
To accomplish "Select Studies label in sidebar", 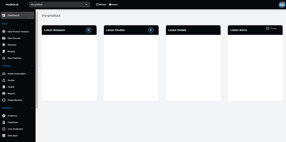I will coord(11,81).
